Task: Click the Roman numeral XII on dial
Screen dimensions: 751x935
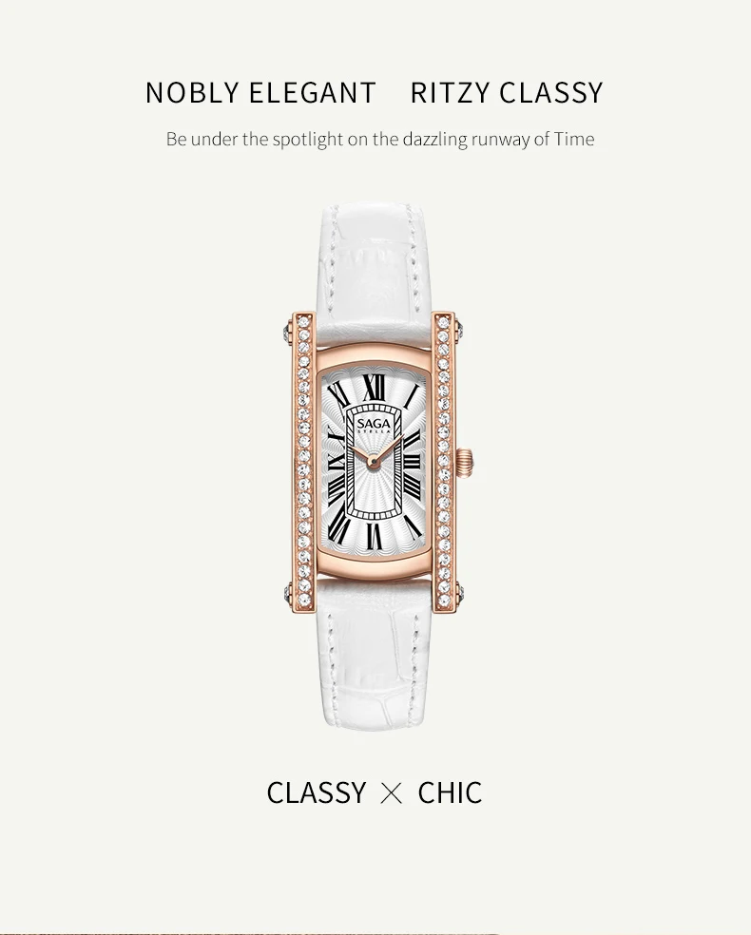Action: 374,389
